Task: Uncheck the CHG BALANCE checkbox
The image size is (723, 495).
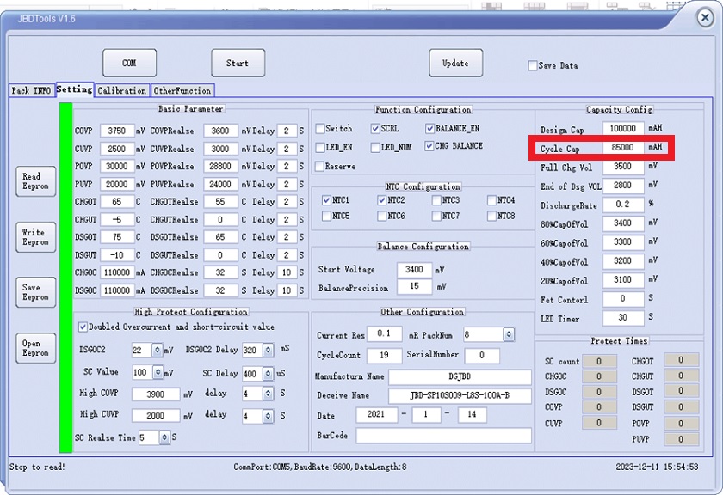Action: tap(429, 146)
